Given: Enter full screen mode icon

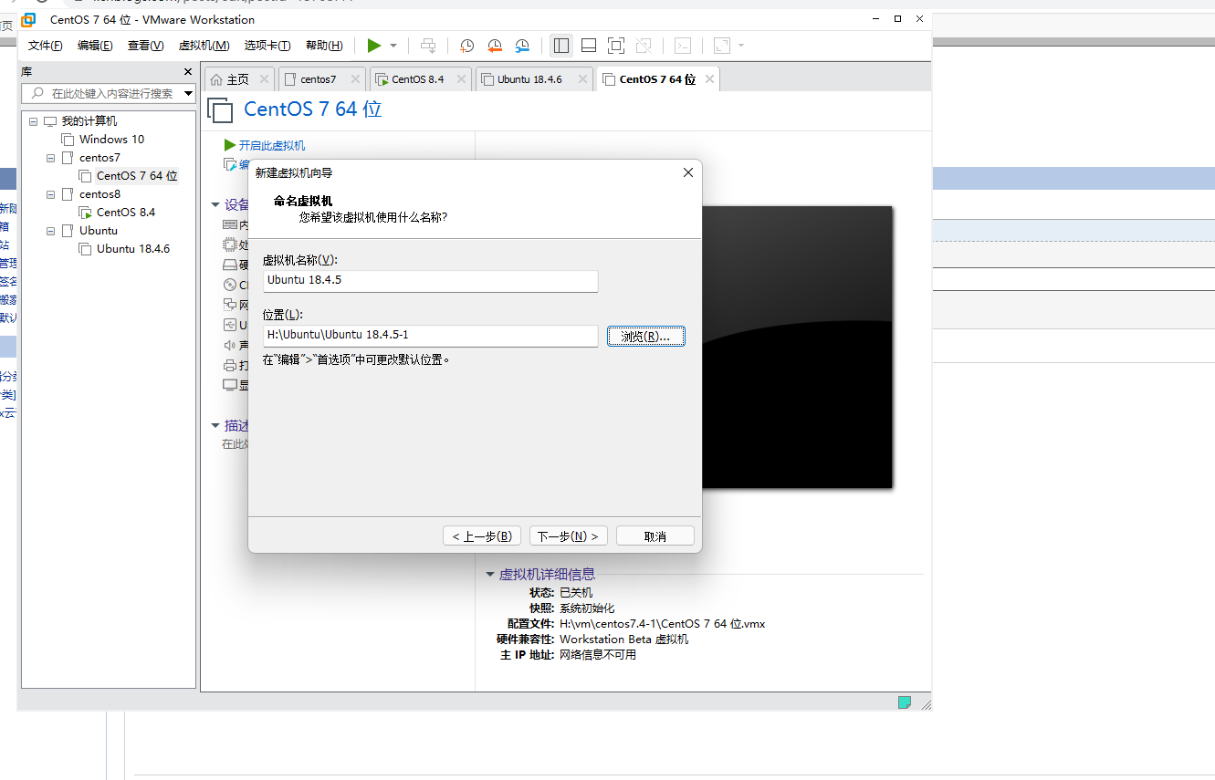Looking at the screenshot, I should point(616,46).
